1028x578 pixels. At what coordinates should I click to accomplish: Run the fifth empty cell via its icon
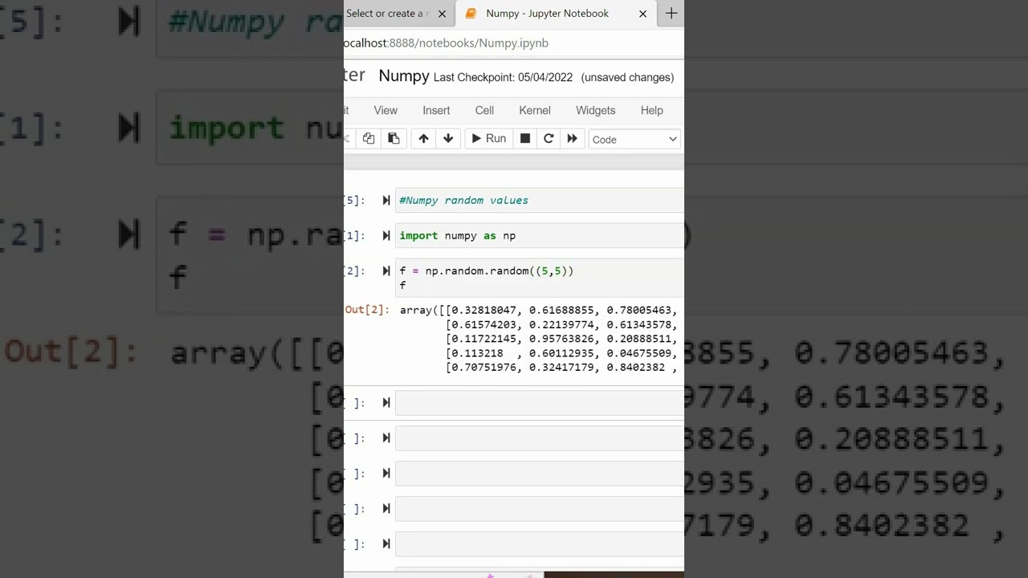click(386, 543)
